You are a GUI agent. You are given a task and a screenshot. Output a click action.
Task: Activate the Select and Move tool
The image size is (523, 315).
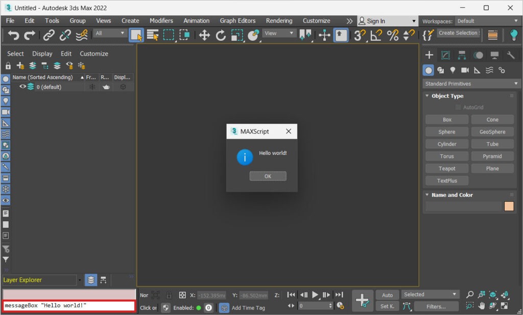(x=204, y=35)
